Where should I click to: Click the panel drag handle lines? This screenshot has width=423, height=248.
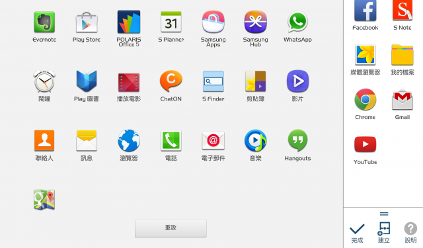pyautogui.click(x=383, y=214)
